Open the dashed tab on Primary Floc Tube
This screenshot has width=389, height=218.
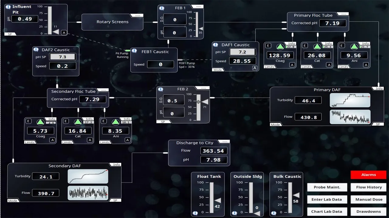tap(343, 14)
